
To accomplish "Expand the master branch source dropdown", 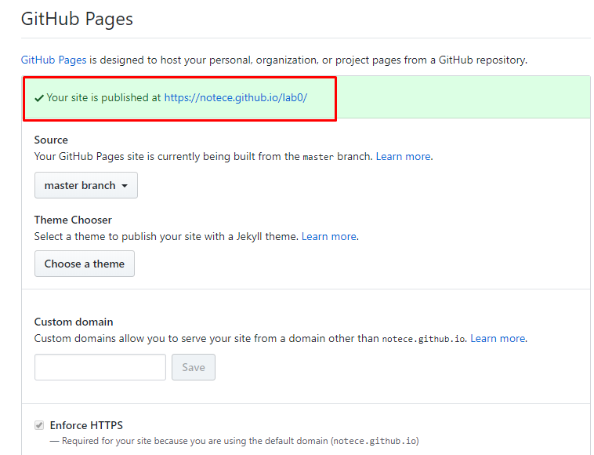I will (x=86, y=185).
